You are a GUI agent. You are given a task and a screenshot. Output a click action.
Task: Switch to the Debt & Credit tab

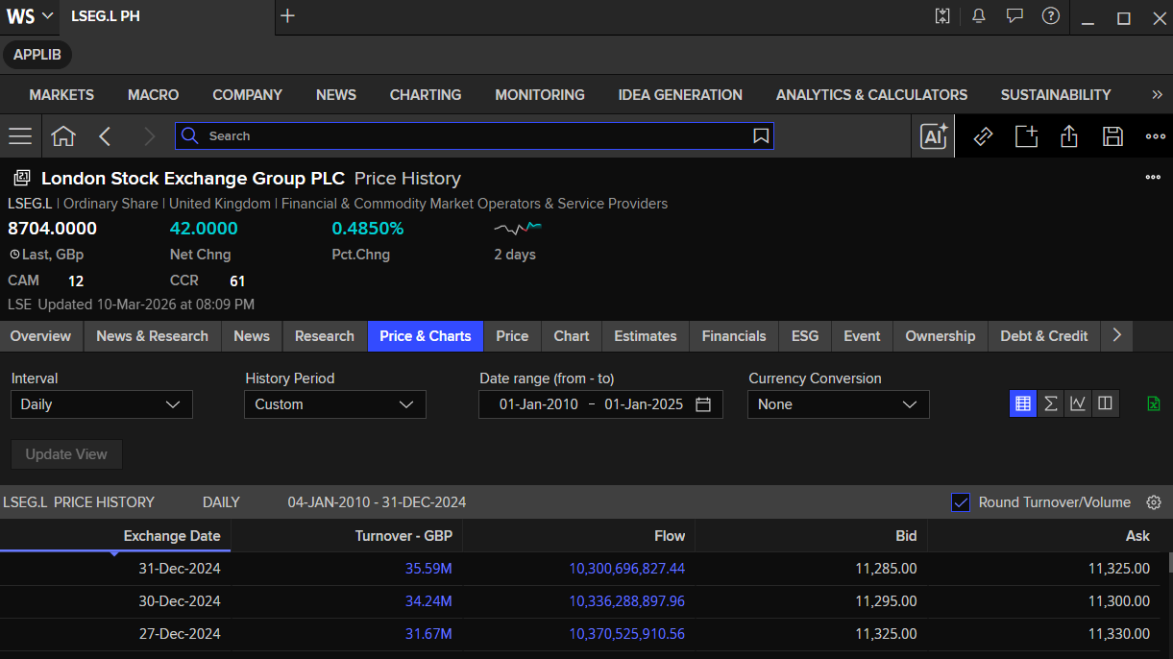coord(1044,336)
